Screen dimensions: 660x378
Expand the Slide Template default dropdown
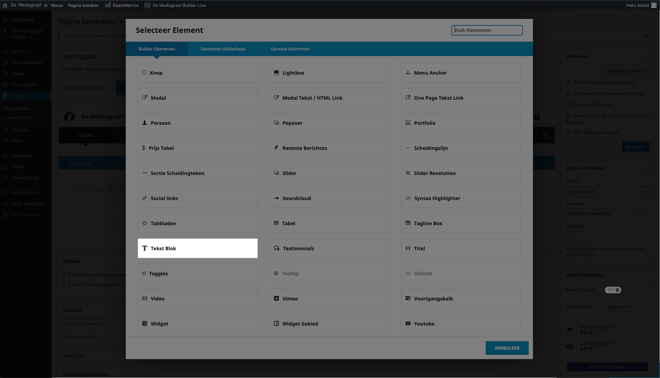coord(617,307)
